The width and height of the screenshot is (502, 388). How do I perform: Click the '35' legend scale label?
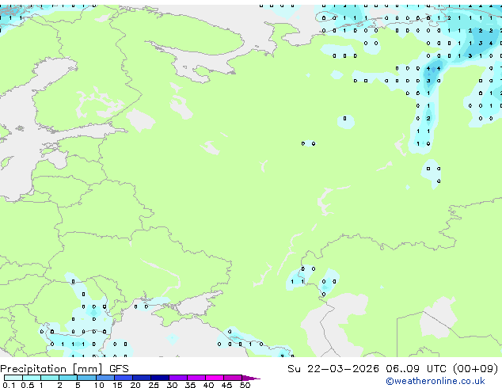pyautogui.click(x=190, y=385)
